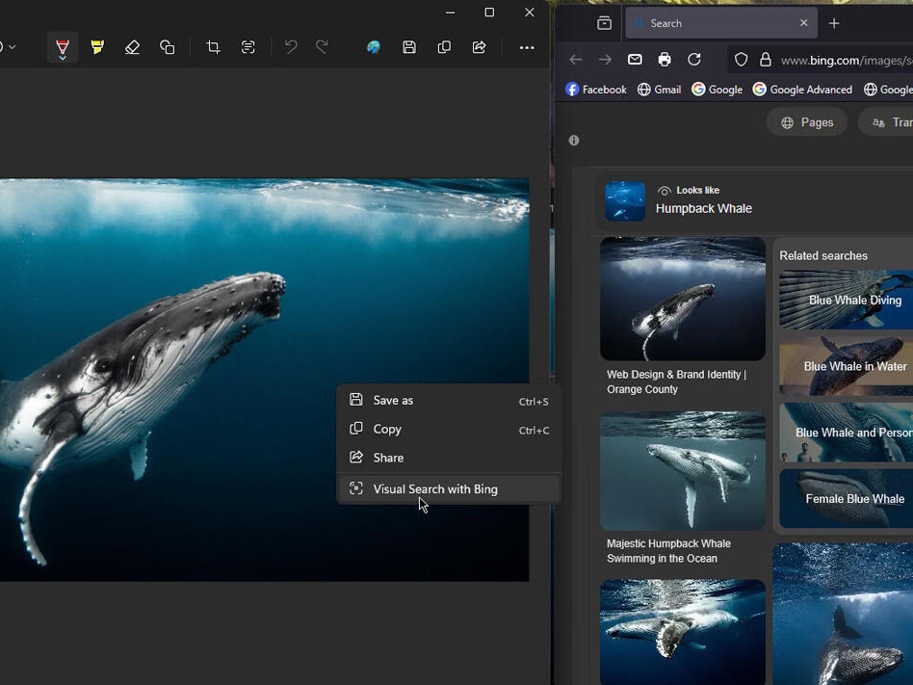Open Majestic Humpback Whale Swimming image result

pos(683,471)
